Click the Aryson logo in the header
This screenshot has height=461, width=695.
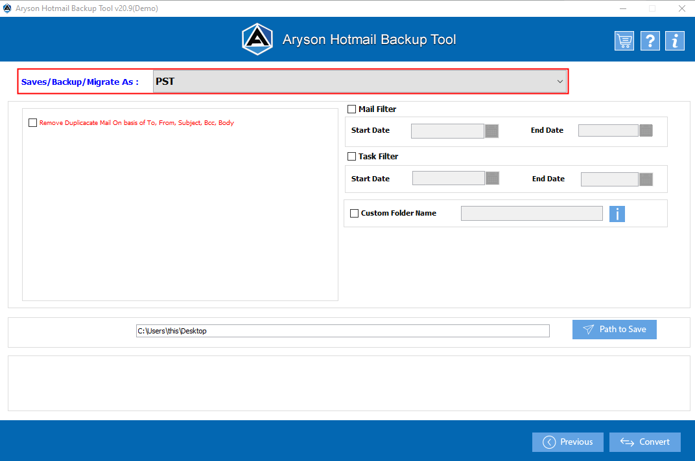(x=257, y=39)
